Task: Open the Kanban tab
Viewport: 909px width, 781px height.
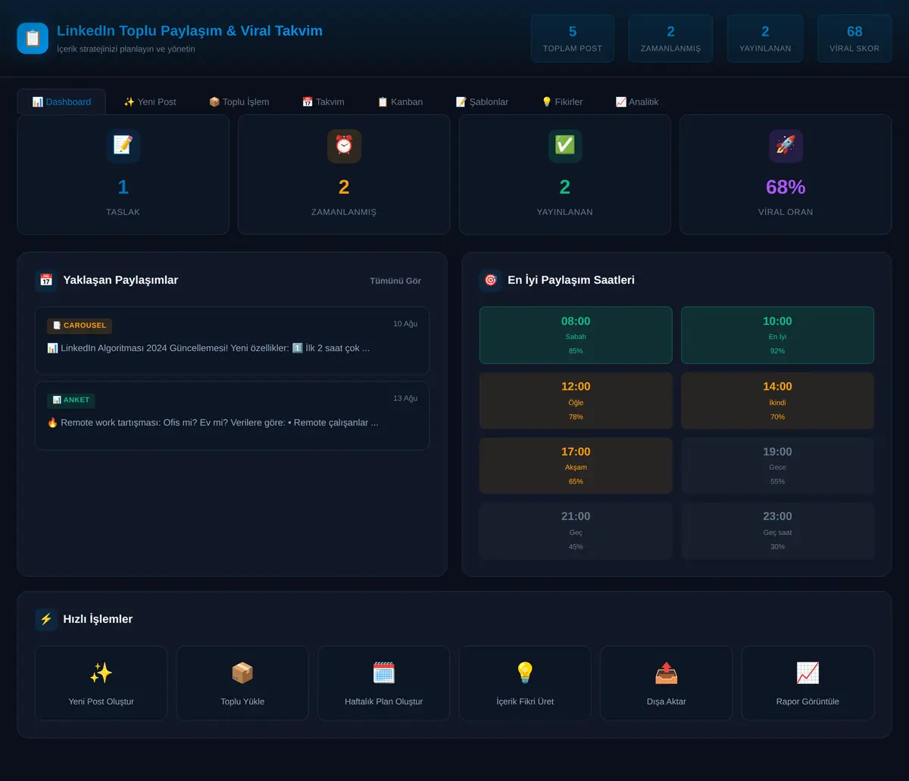Action: click(400, 101)
